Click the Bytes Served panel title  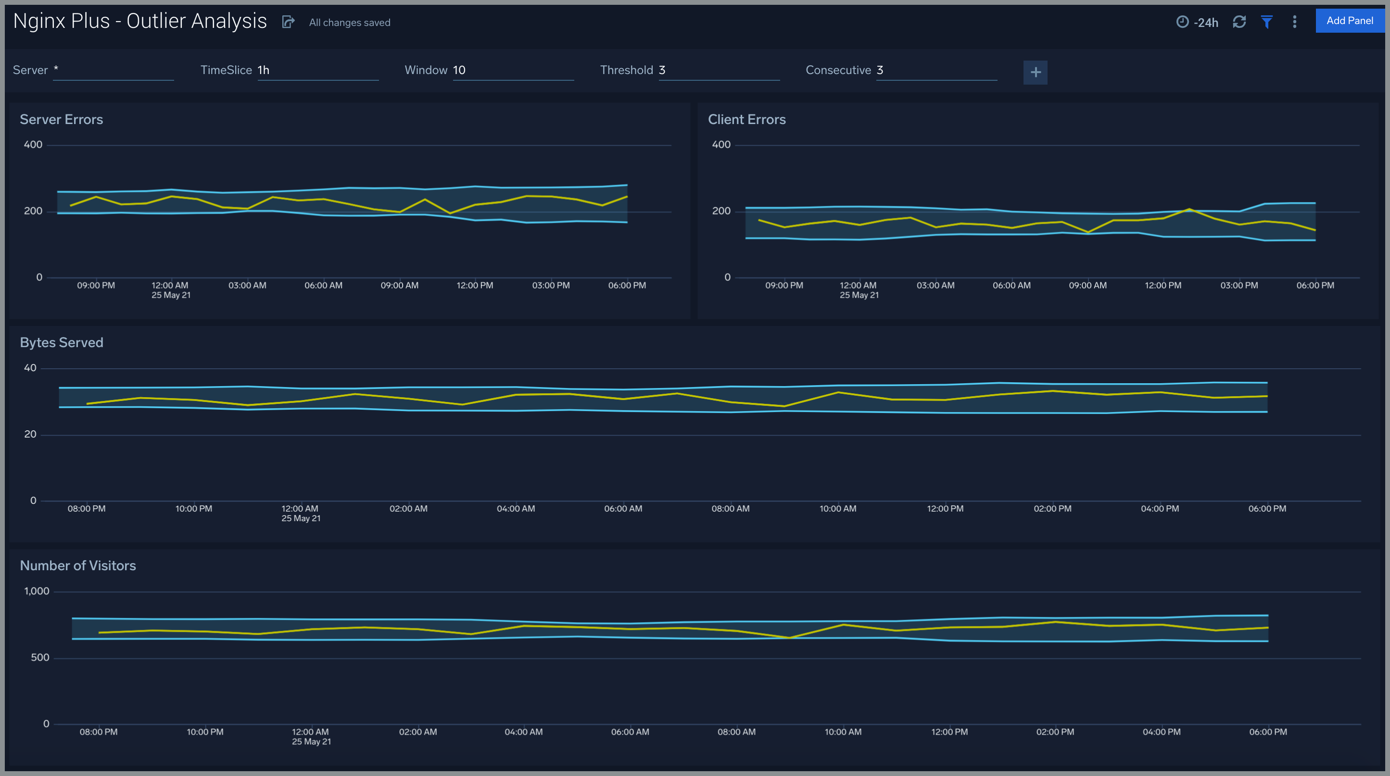pos(62,342)
